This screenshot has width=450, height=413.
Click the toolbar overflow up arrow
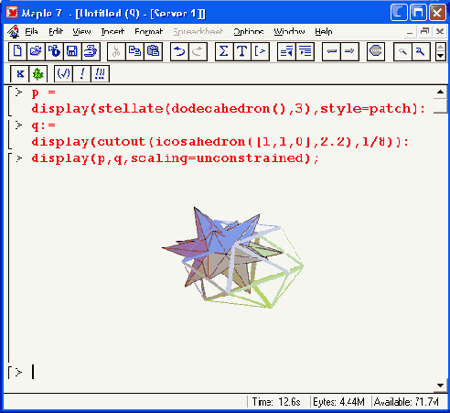(x=441, y=48)
